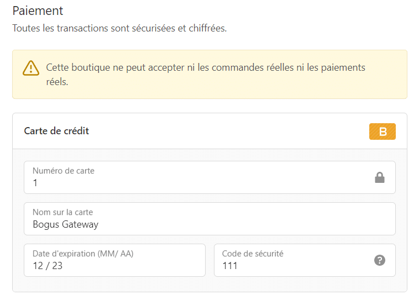Viewport: 419px width, 300px height.
Task: Click the card number value "1"
Action: click(35, 183)
